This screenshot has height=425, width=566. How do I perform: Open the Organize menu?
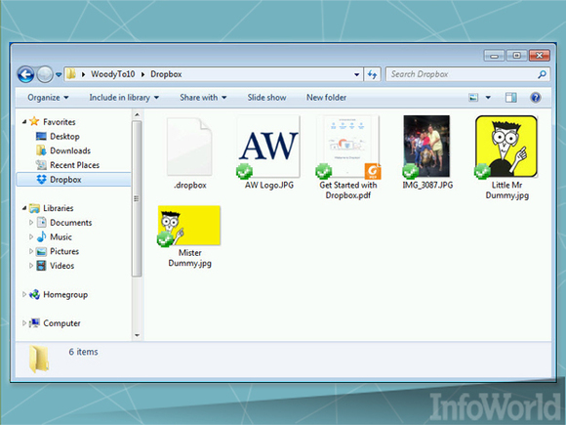48,98
